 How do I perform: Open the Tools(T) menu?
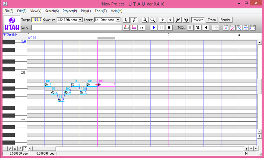coord(101,11)
